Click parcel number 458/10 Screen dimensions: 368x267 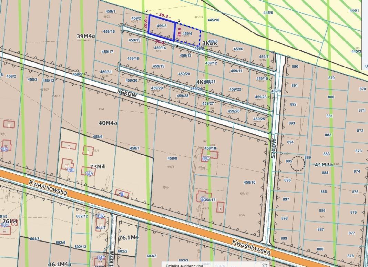249,182
